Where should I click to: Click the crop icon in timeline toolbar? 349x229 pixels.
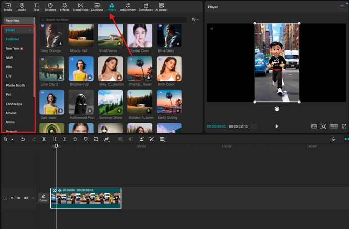96,139
